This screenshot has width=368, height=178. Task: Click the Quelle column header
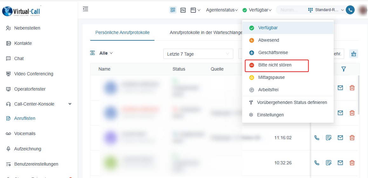pyautogui.click(x=217, y=69)
